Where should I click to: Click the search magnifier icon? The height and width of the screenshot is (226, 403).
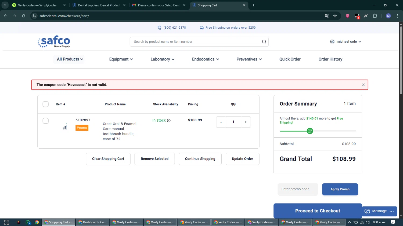[264, 42]
